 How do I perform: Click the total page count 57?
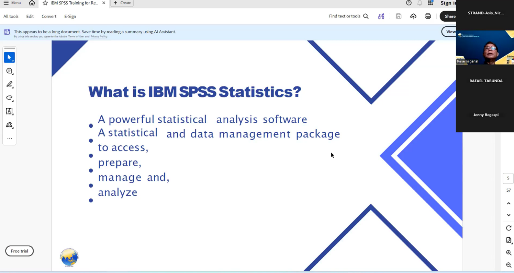pos(509,190)
